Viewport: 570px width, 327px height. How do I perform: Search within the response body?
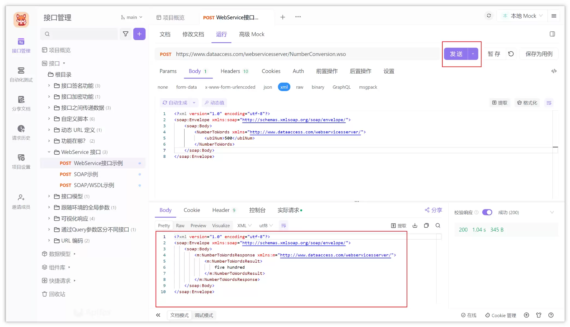(x=438, y=225)
